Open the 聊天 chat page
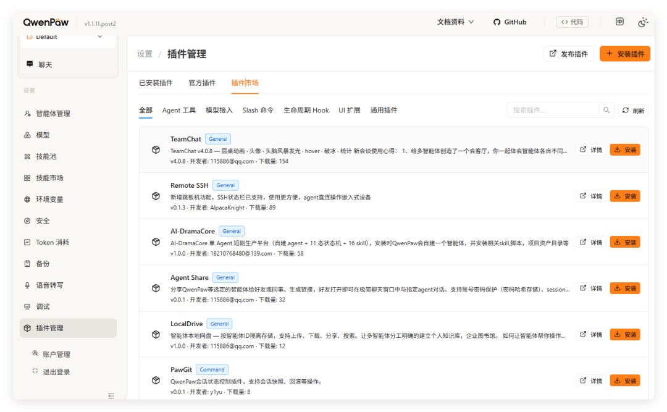This screenshot has width=667, height=412. (x=68, y=65)
